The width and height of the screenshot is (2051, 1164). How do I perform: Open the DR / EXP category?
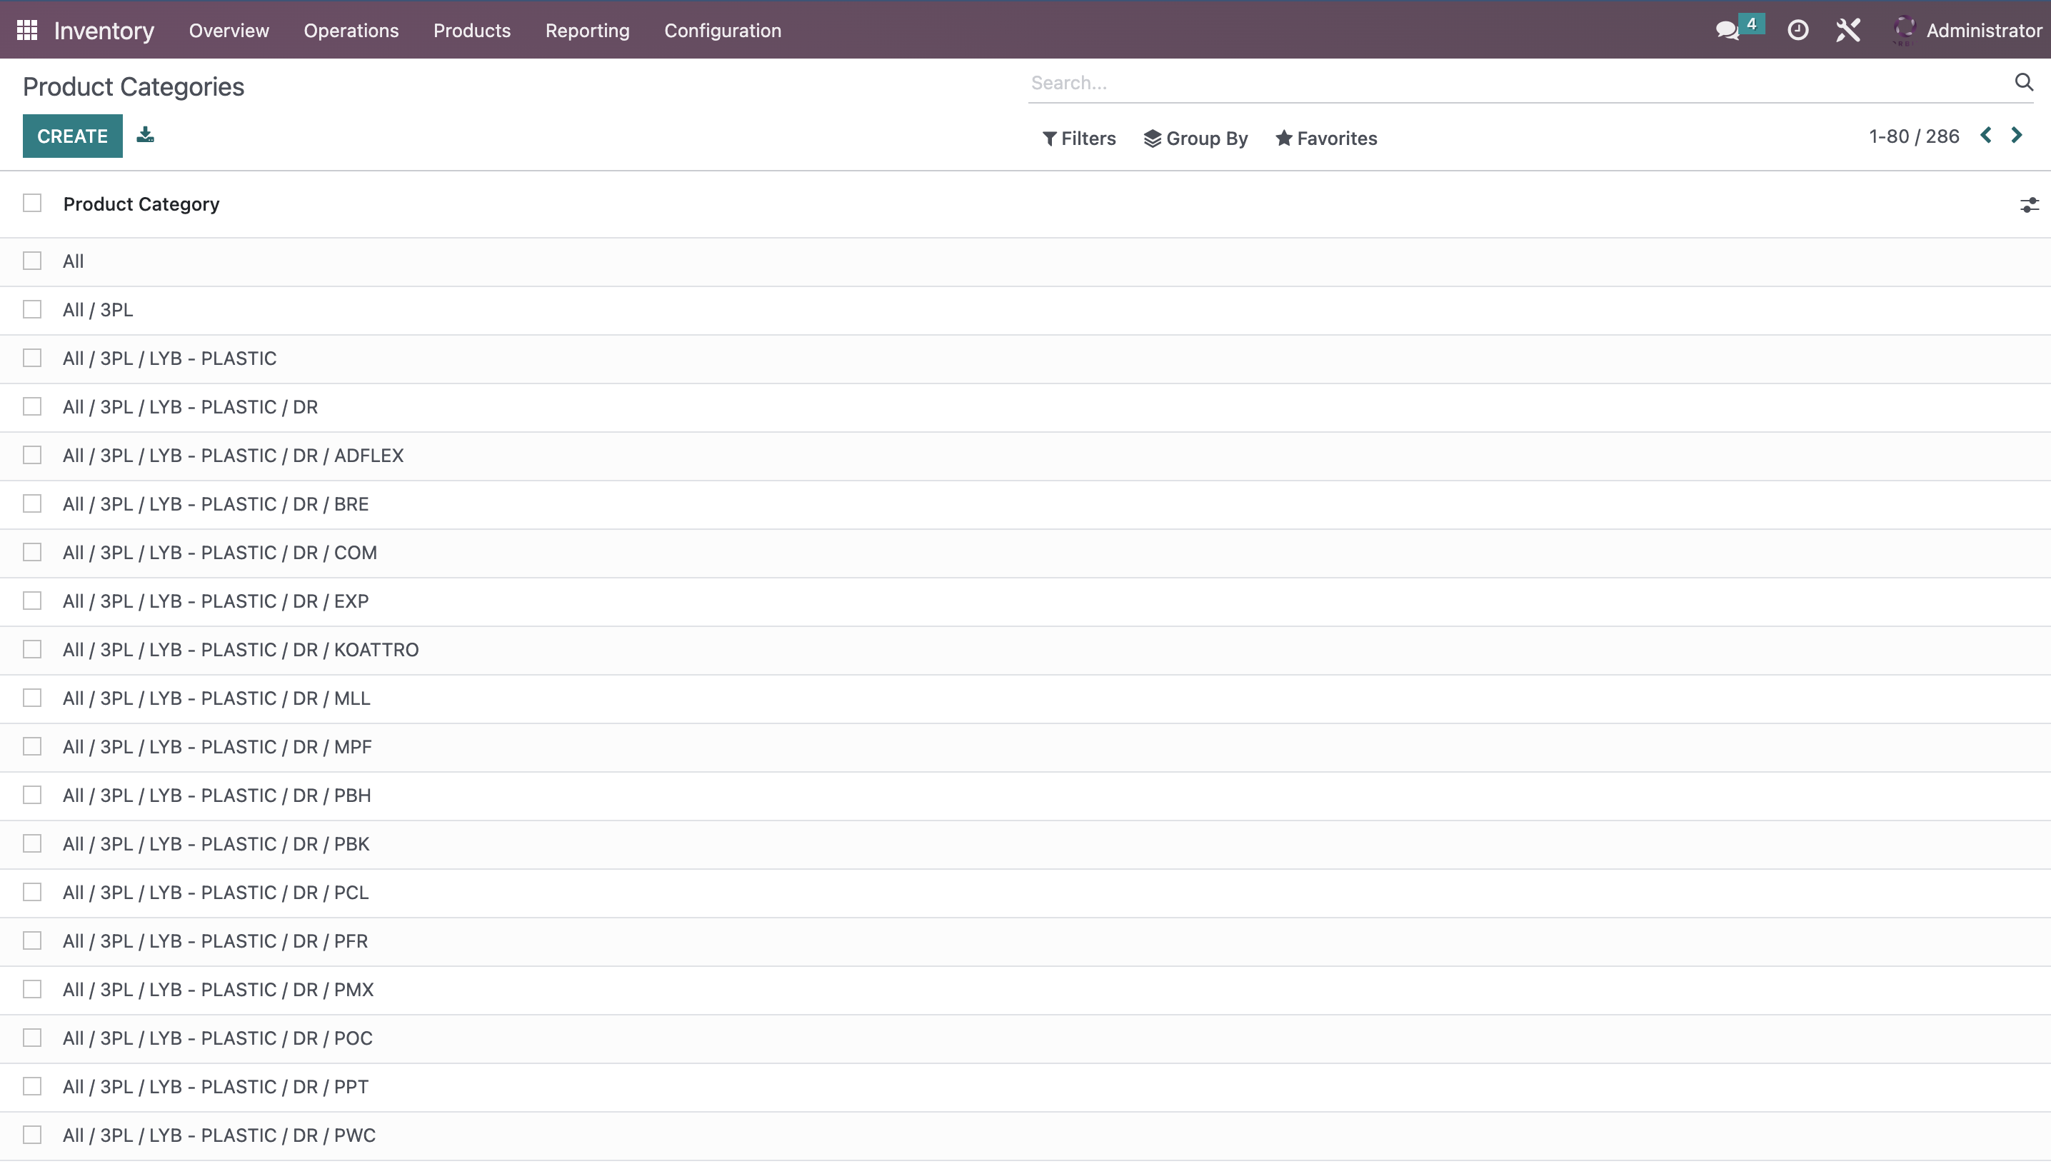[216, 601]
